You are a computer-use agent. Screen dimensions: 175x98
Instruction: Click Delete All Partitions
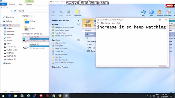[x=60, y=49]
